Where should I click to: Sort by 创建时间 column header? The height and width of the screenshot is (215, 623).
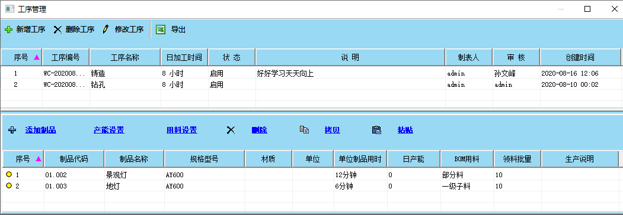click(x=580, y=57)
